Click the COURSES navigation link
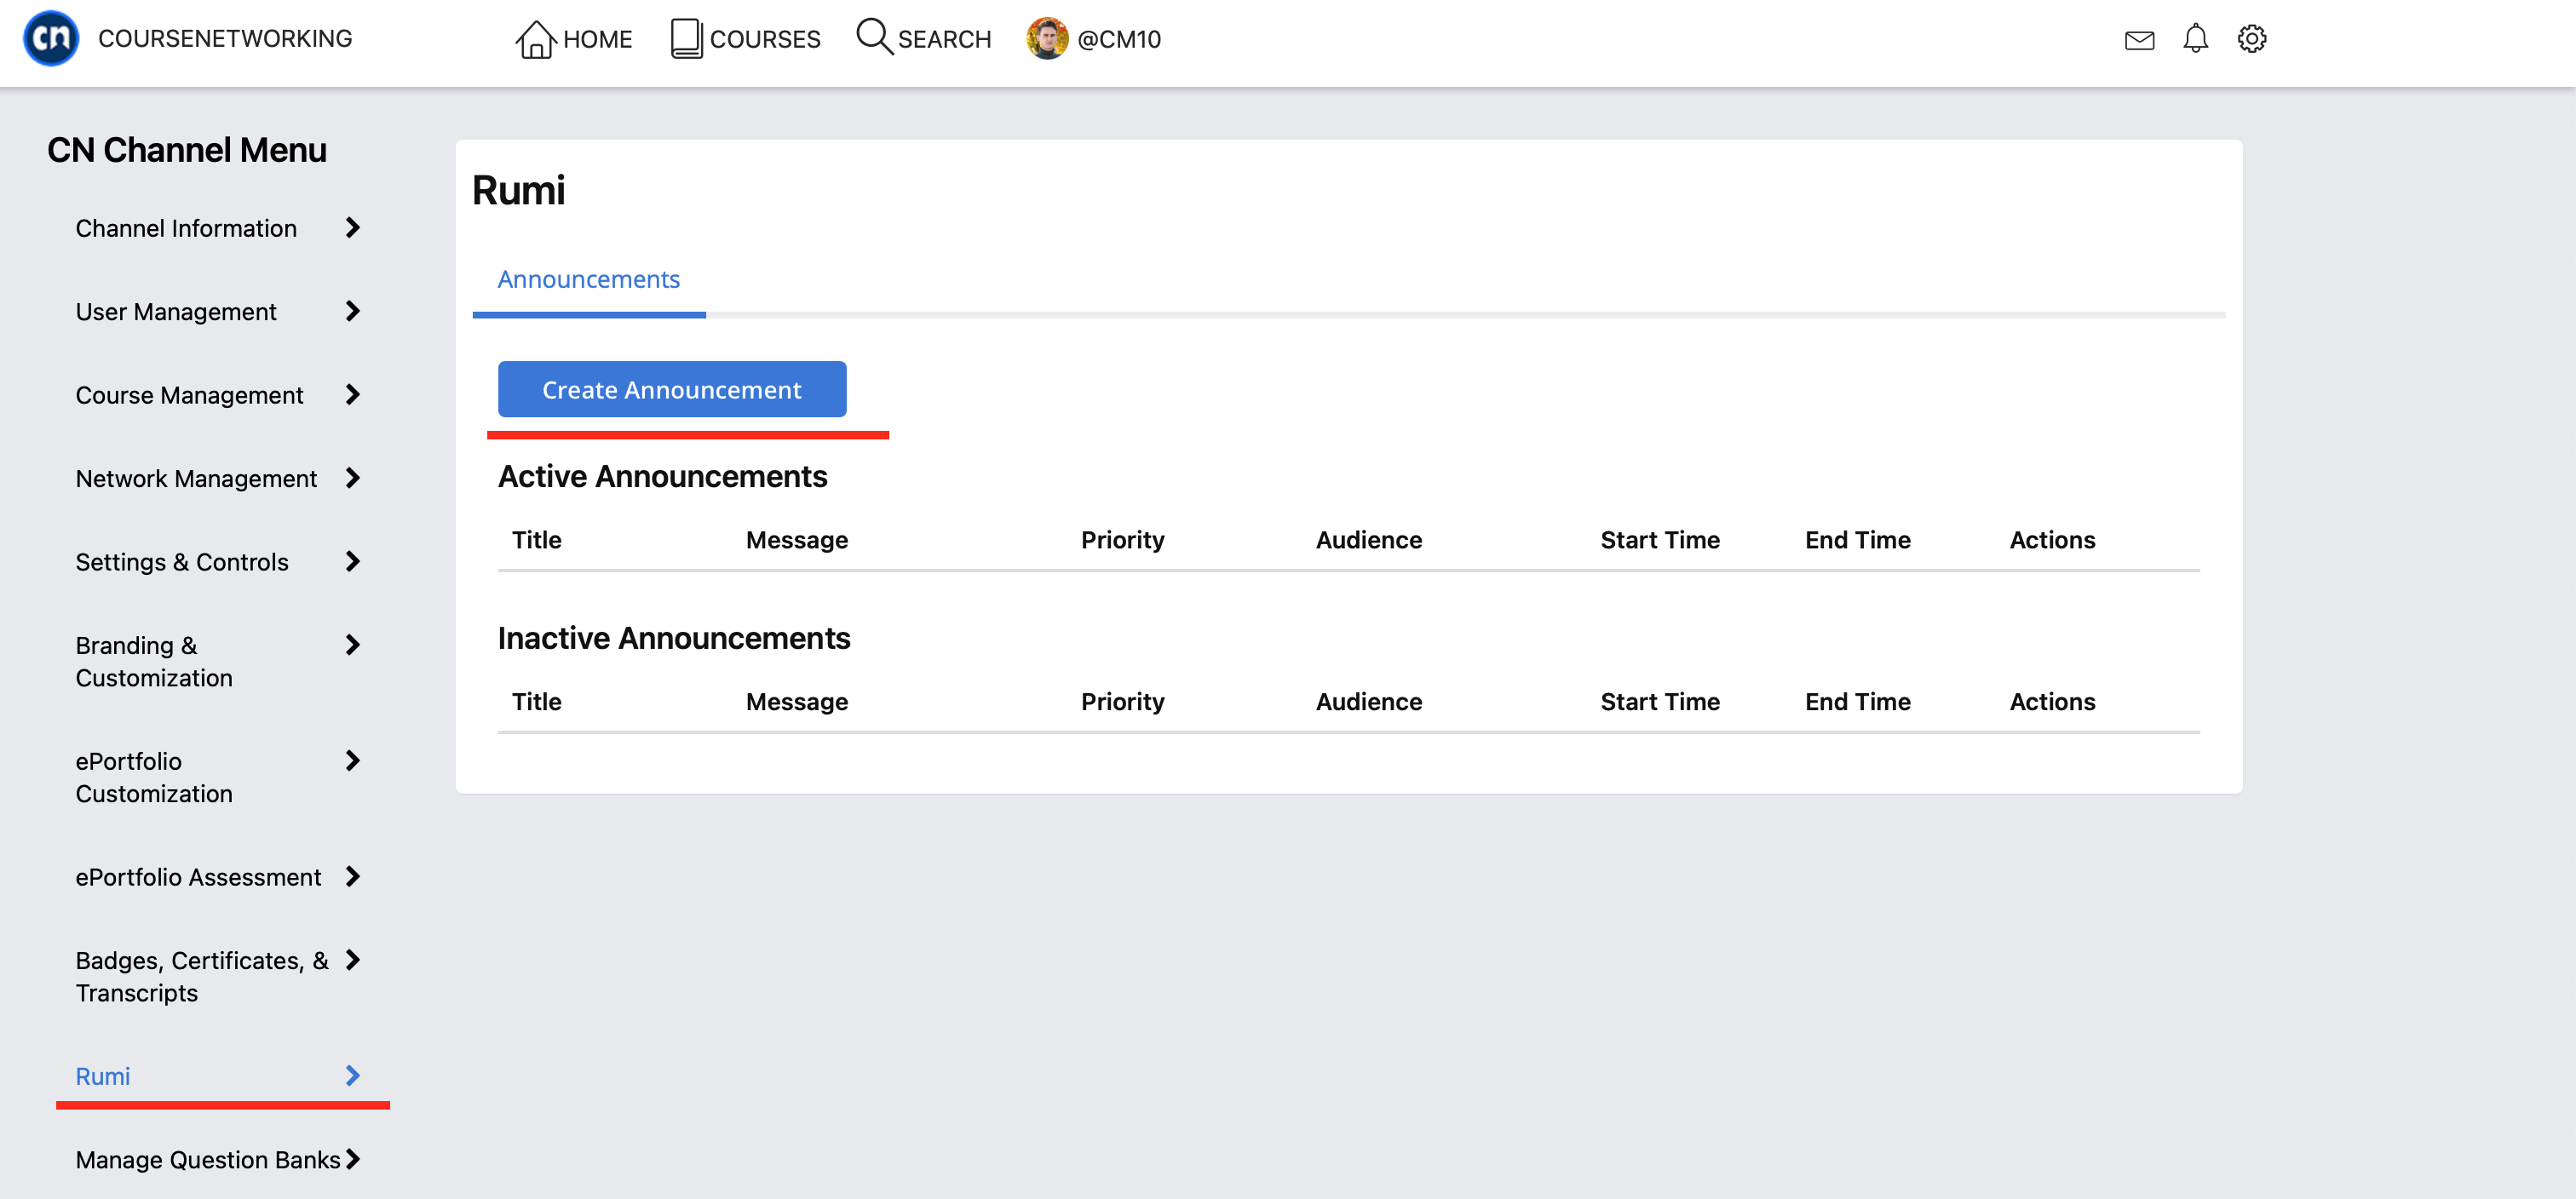The image size is (2576, 1199). [765, 39]
